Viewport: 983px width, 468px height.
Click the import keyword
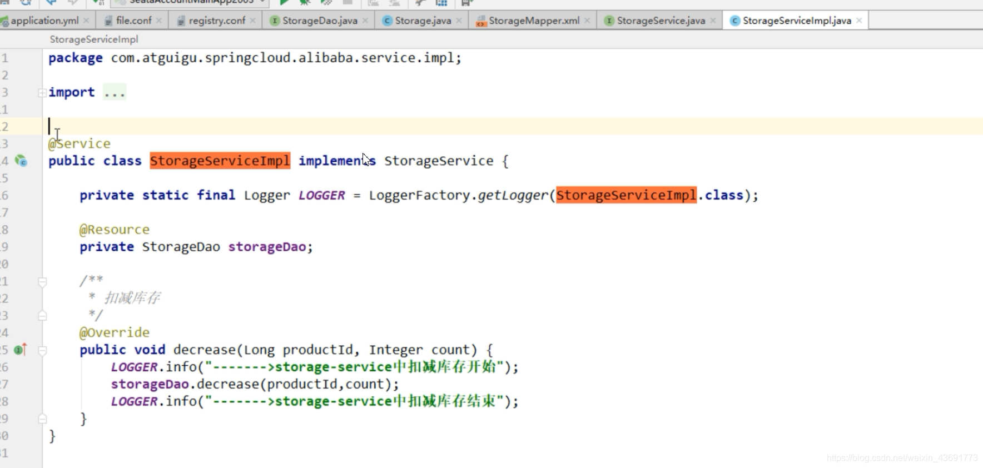tap(72, 92)
